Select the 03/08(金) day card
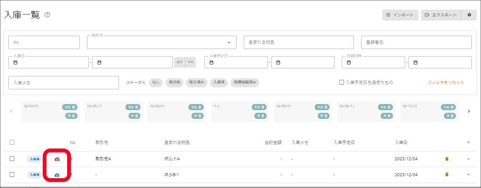The image size is (481, 188). point(303,111)
